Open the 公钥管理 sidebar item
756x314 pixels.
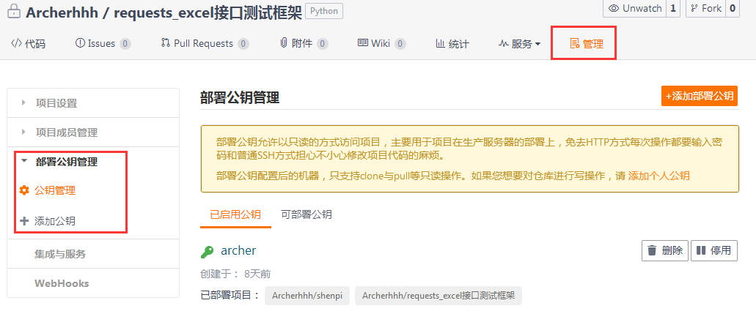click(55, 191)
